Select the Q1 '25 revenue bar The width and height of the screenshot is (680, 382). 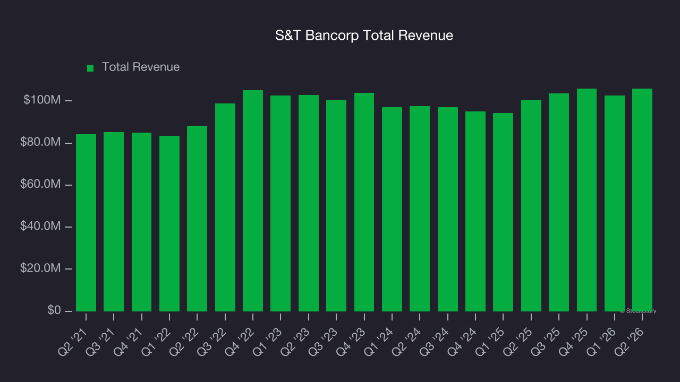coord(503,212)
